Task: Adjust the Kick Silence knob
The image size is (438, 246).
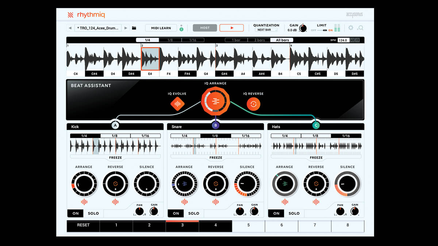Action: (146, 184)
